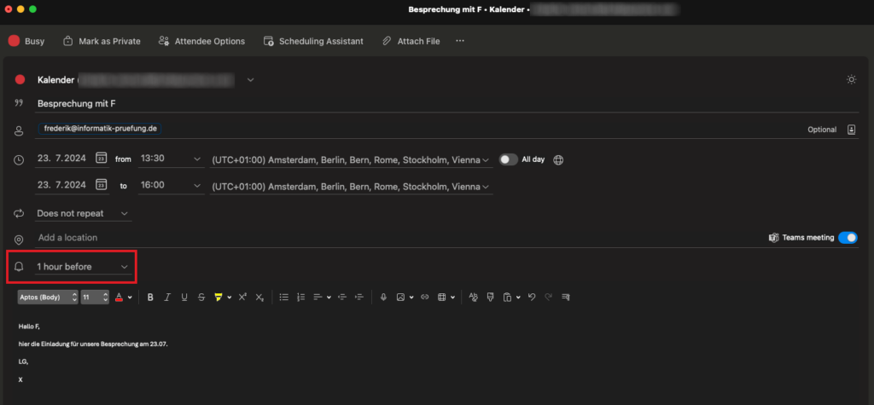Start dictation with the microphone icon

383,297
